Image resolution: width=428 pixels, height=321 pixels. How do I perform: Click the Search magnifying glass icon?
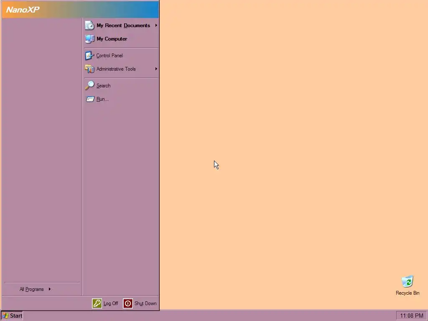89,85
